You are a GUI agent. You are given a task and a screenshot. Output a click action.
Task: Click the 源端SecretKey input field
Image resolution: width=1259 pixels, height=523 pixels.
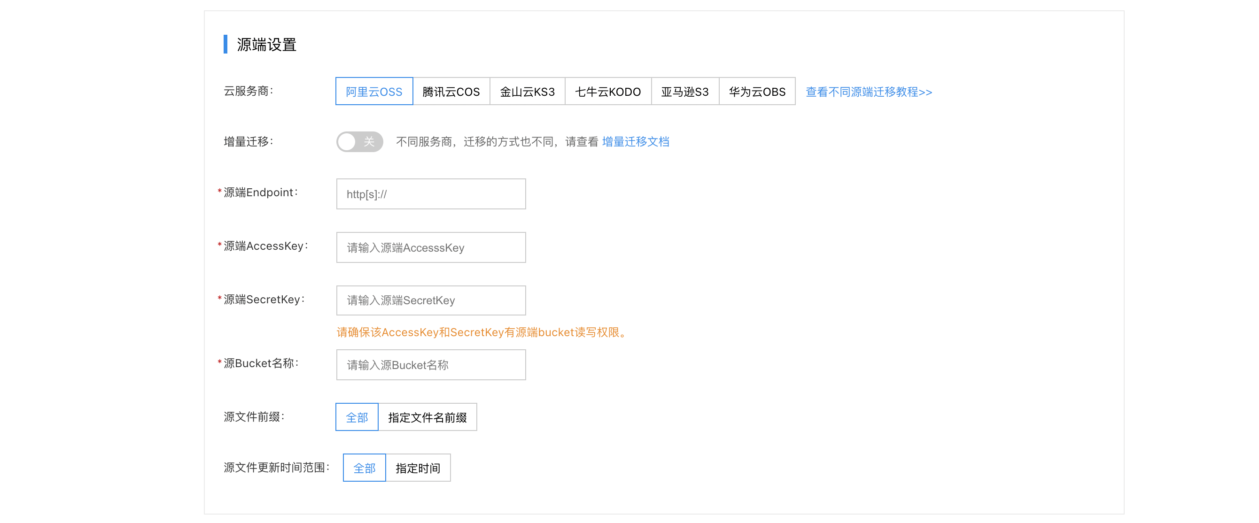click(x=431, y=300)
